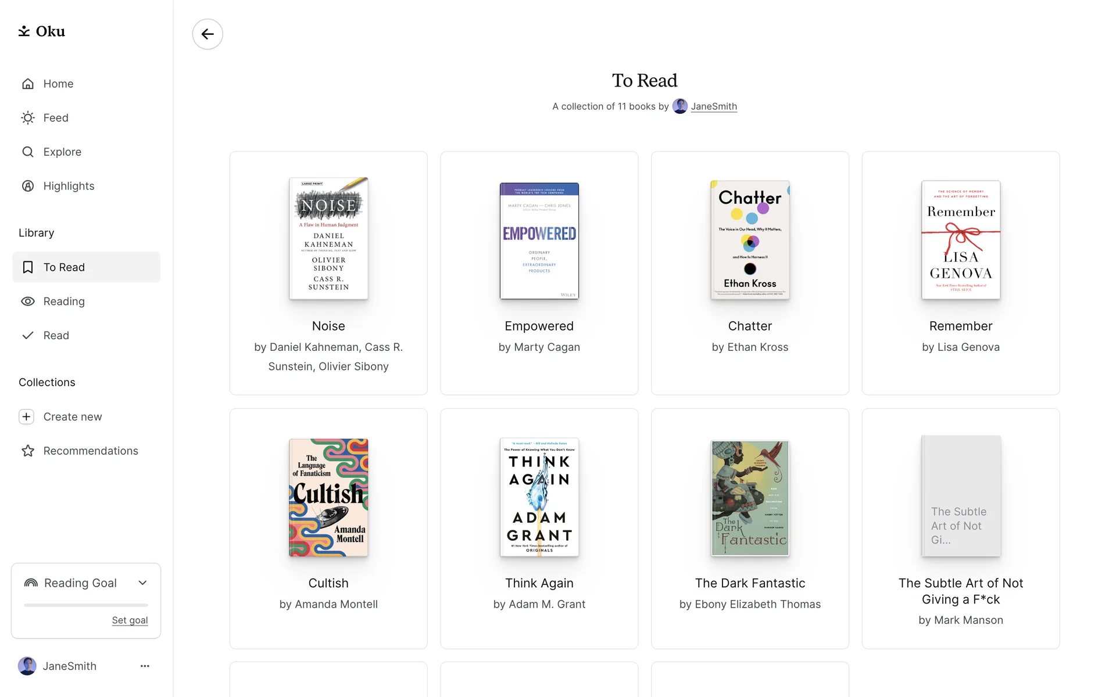
Task: Collapse the Reading Goal panel chevron
Action: (x=142, y=583)
